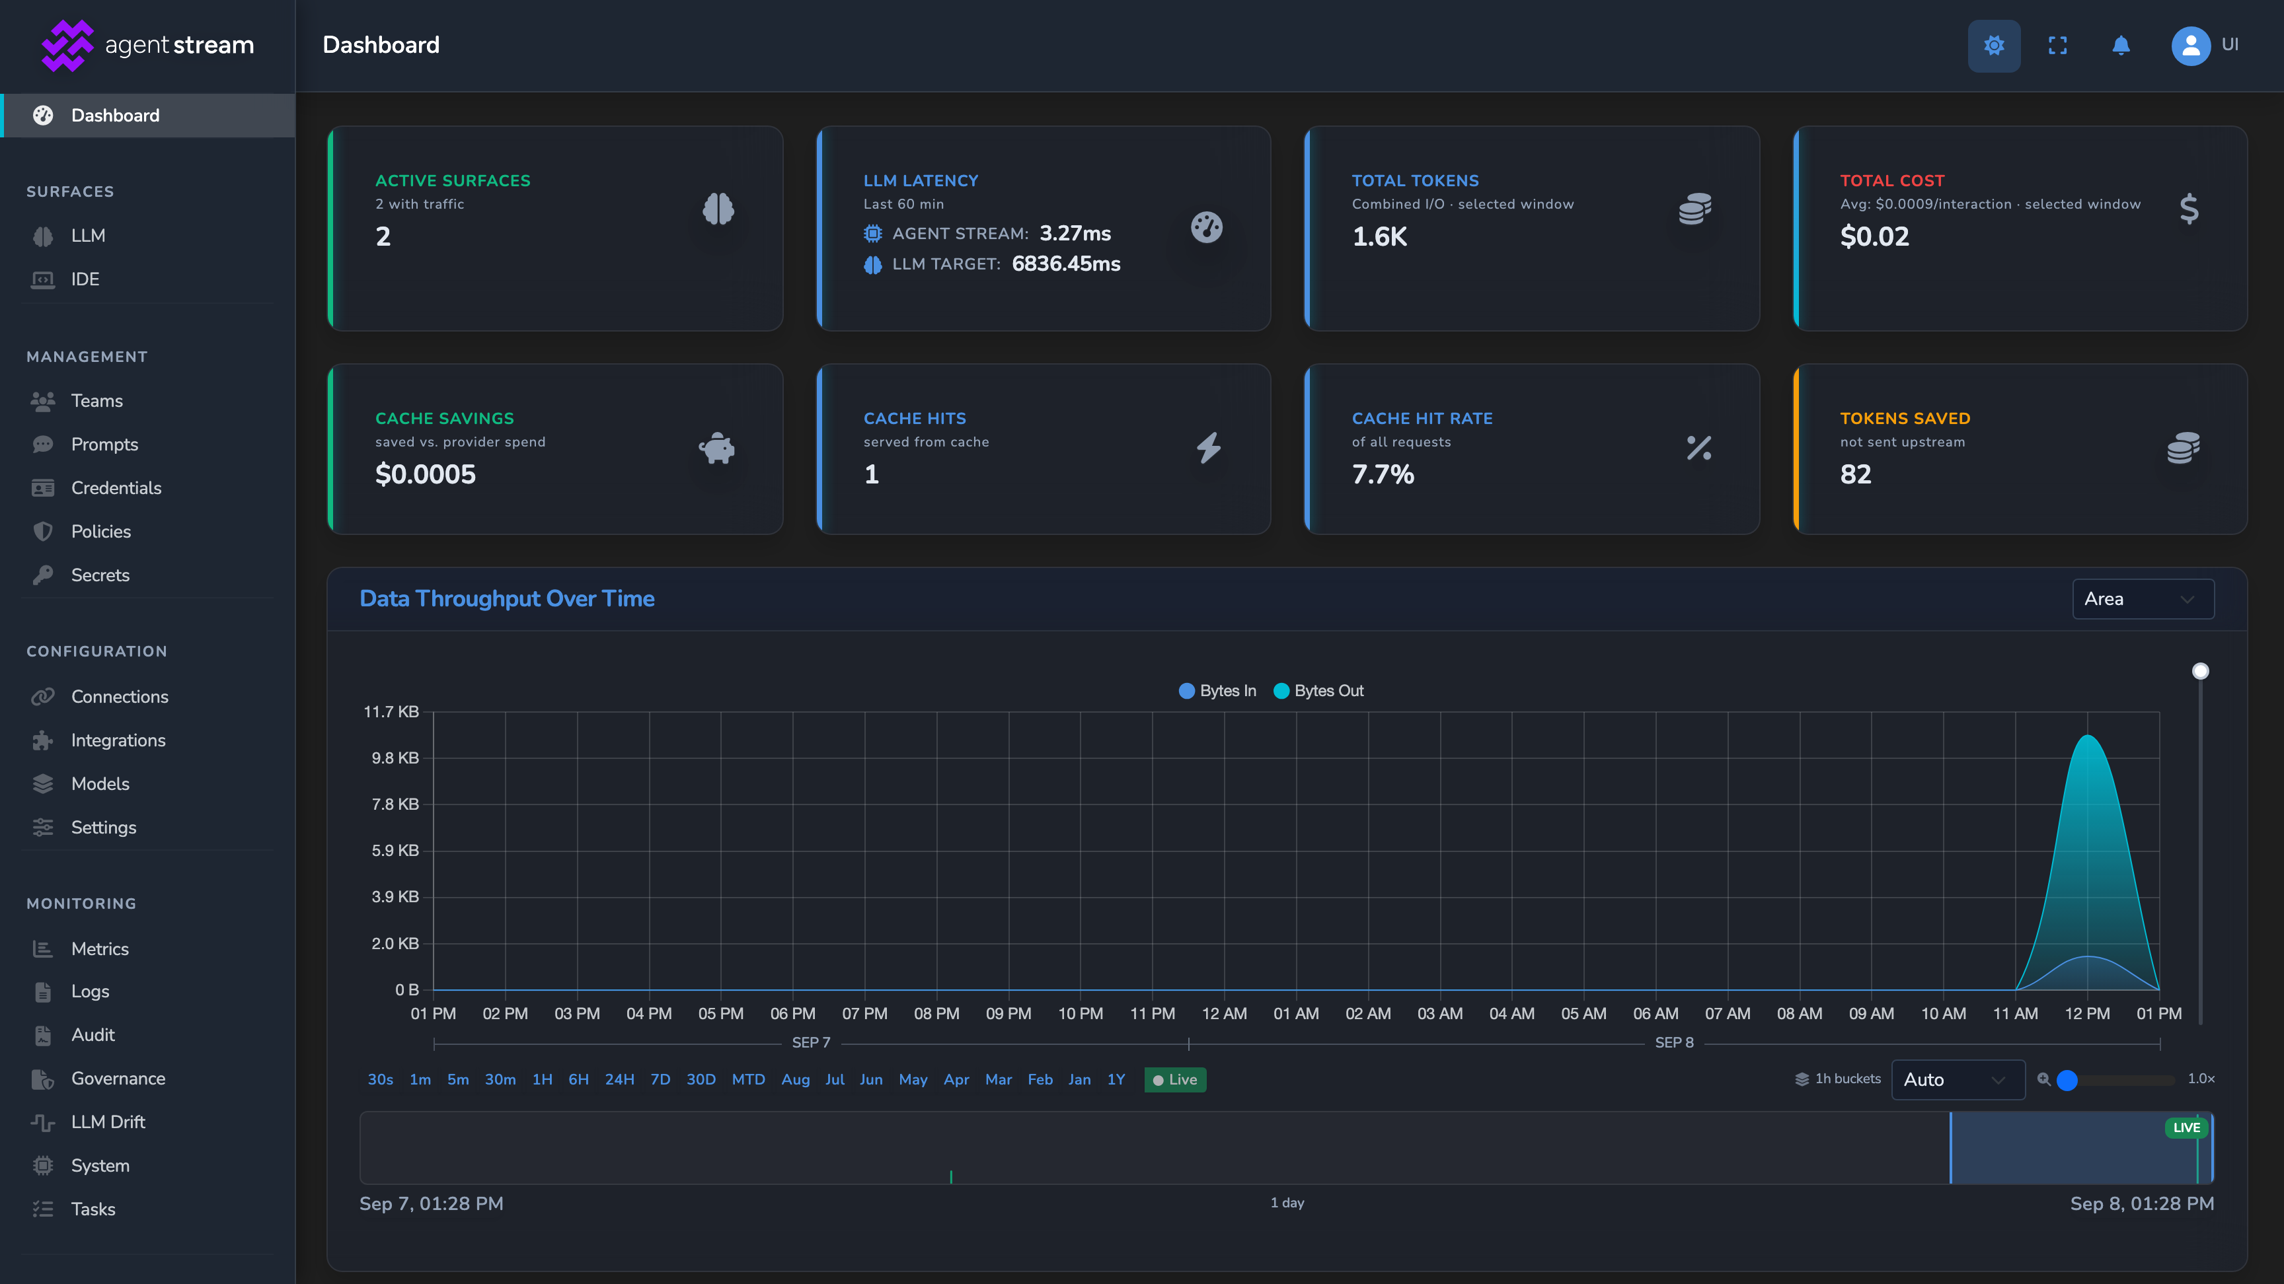Click the zoom slider handle
The height and width of the screenshot is (1284, 2284).
tap(2067, 1079)
